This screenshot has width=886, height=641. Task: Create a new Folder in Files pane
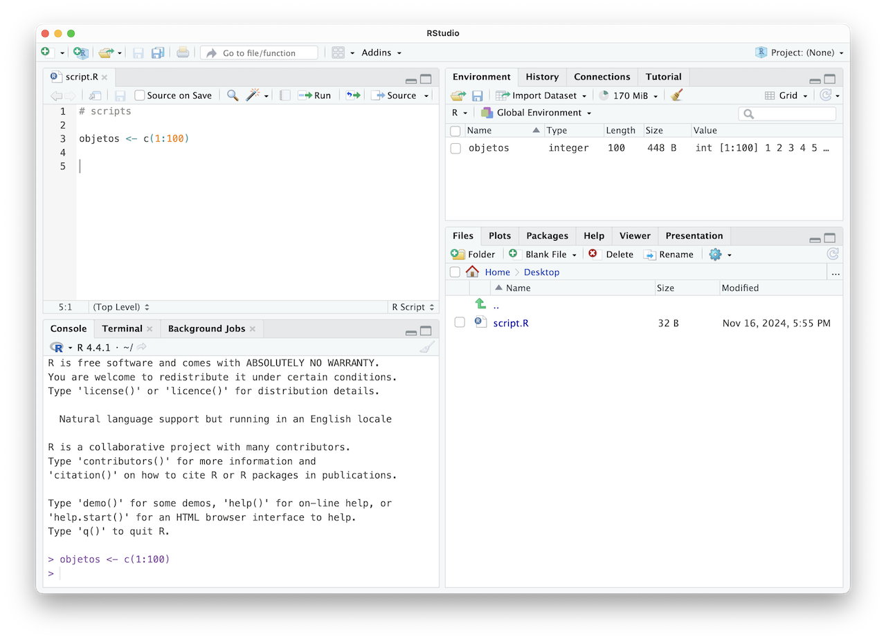click(473, 254)
